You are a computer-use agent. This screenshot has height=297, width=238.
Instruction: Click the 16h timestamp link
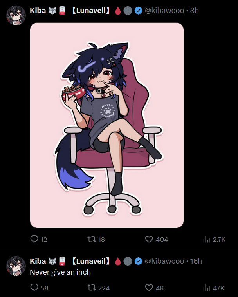(x=196, y=261)
